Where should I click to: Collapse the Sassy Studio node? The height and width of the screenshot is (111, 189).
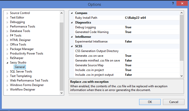point(8,63)
